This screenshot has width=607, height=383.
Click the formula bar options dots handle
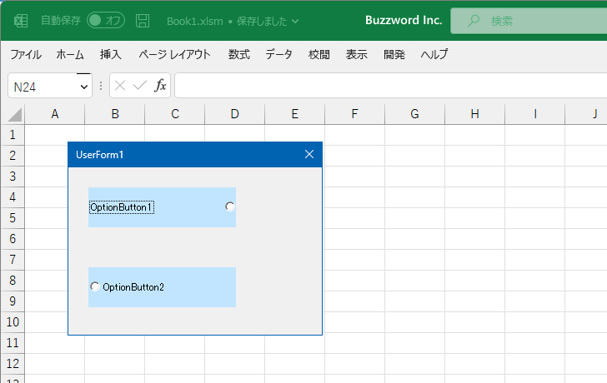[101, 86]
